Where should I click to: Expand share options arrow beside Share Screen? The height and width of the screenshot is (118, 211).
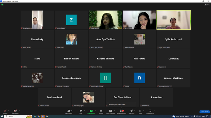(x=95, y=111)
